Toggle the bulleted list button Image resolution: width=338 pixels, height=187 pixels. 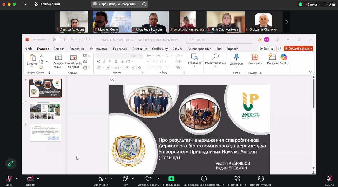[x=149, y=56]
